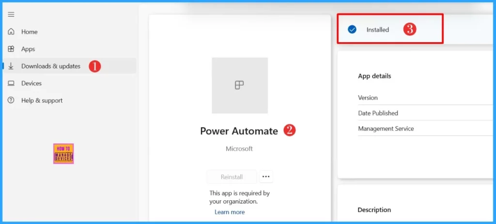Click the Power Automate app title
The image size is (496, 224).
239,131
